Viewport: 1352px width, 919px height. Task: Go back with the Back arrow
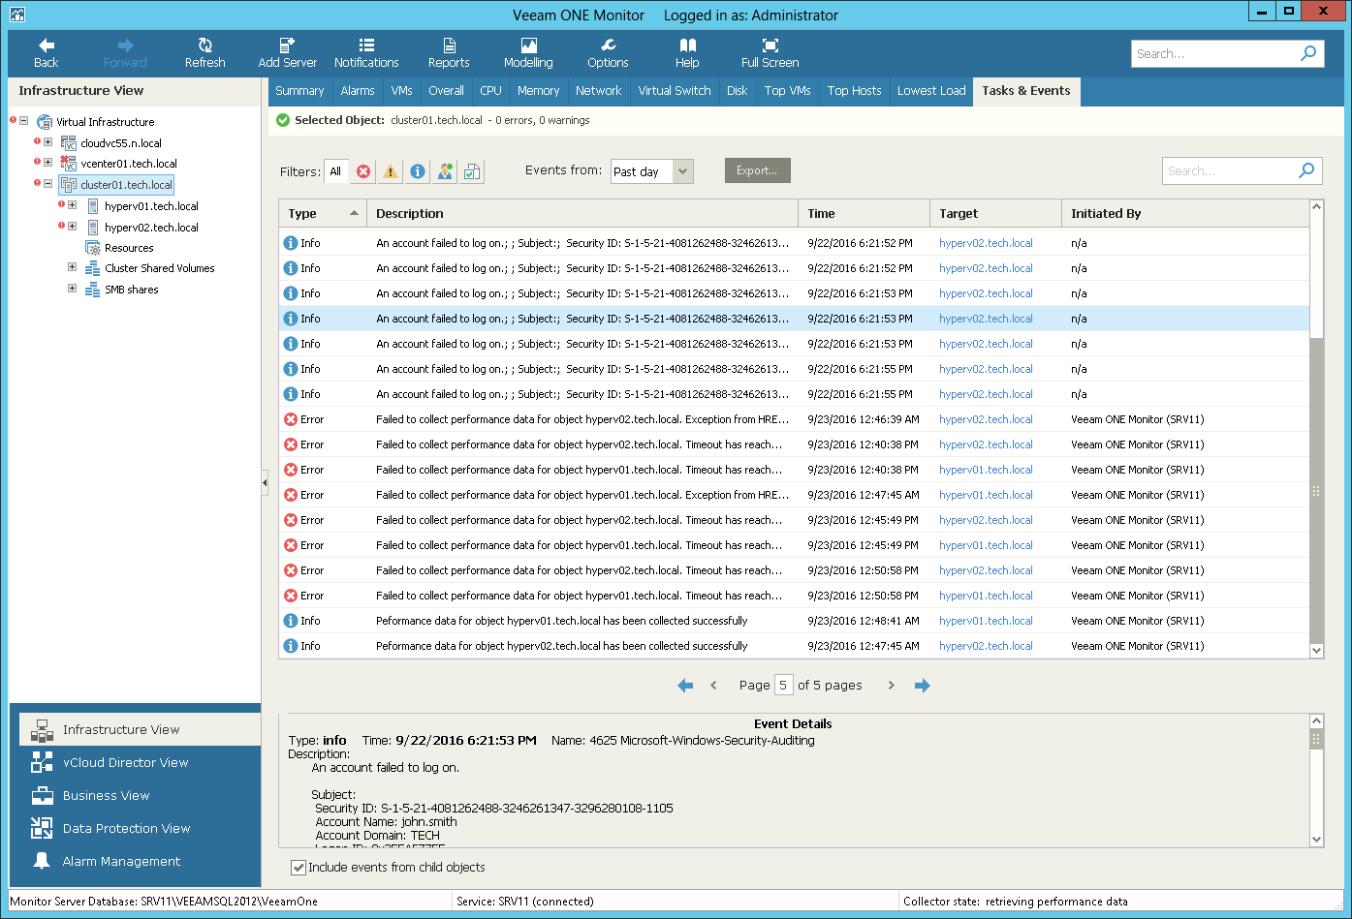coord(46,53)
